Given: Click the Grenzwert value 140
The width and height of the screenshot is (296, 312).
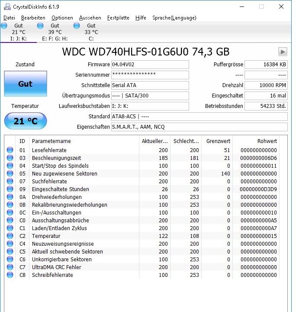Looking at the screenshot, I should pos(225,174).
